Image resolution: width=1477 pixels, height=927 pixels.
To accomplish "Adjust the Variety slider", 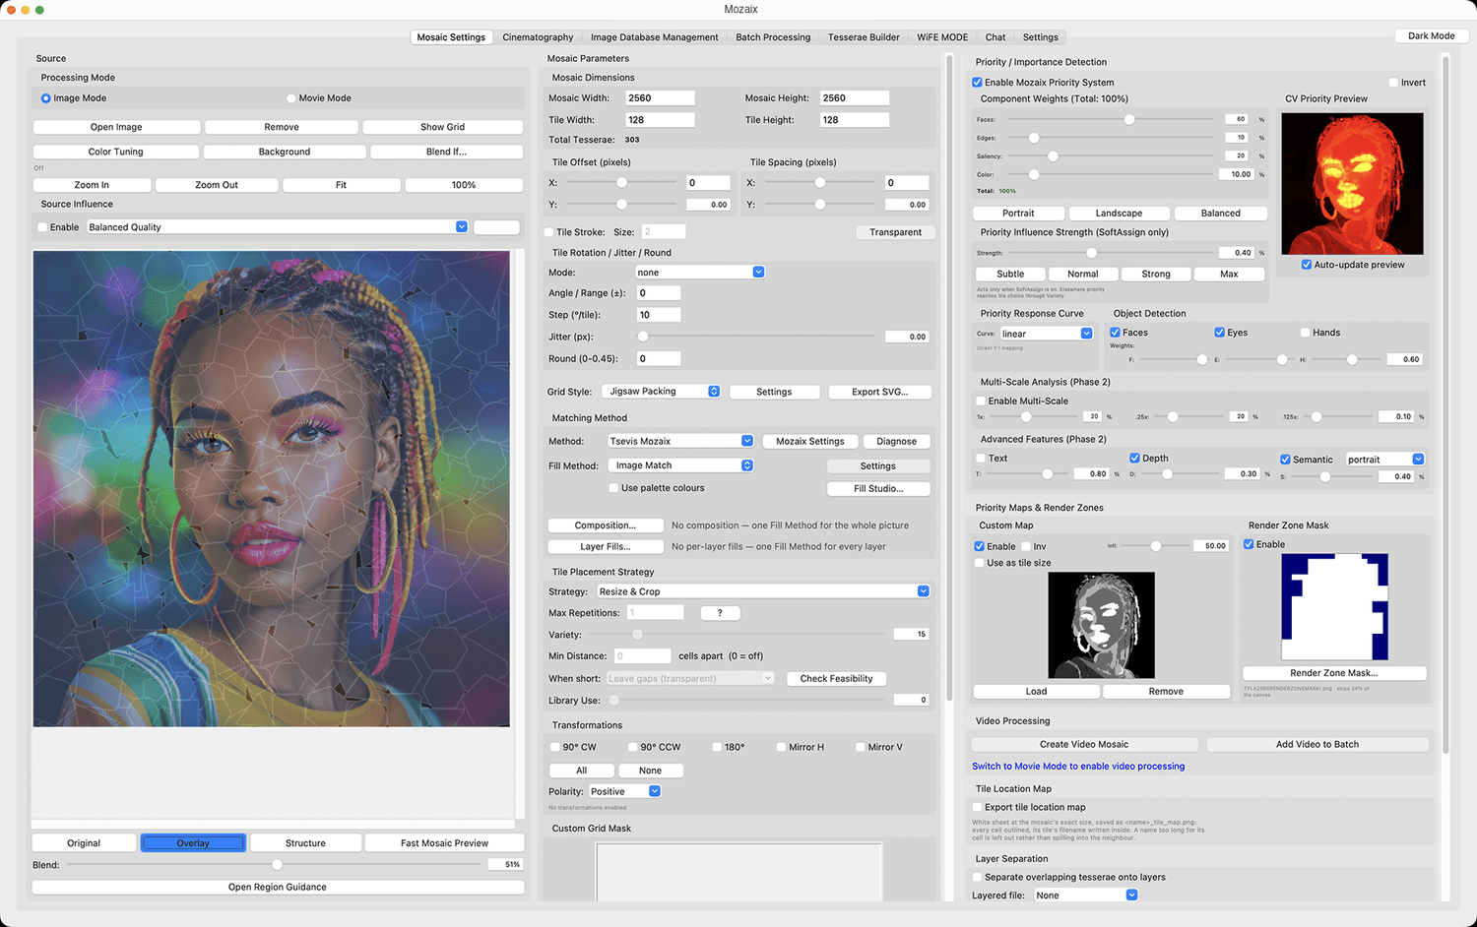I will pos(638,635).
